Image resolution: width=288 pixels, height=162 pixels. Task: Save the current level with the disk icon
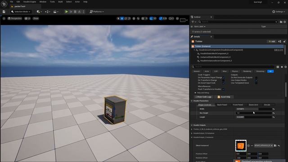(4, 12)
